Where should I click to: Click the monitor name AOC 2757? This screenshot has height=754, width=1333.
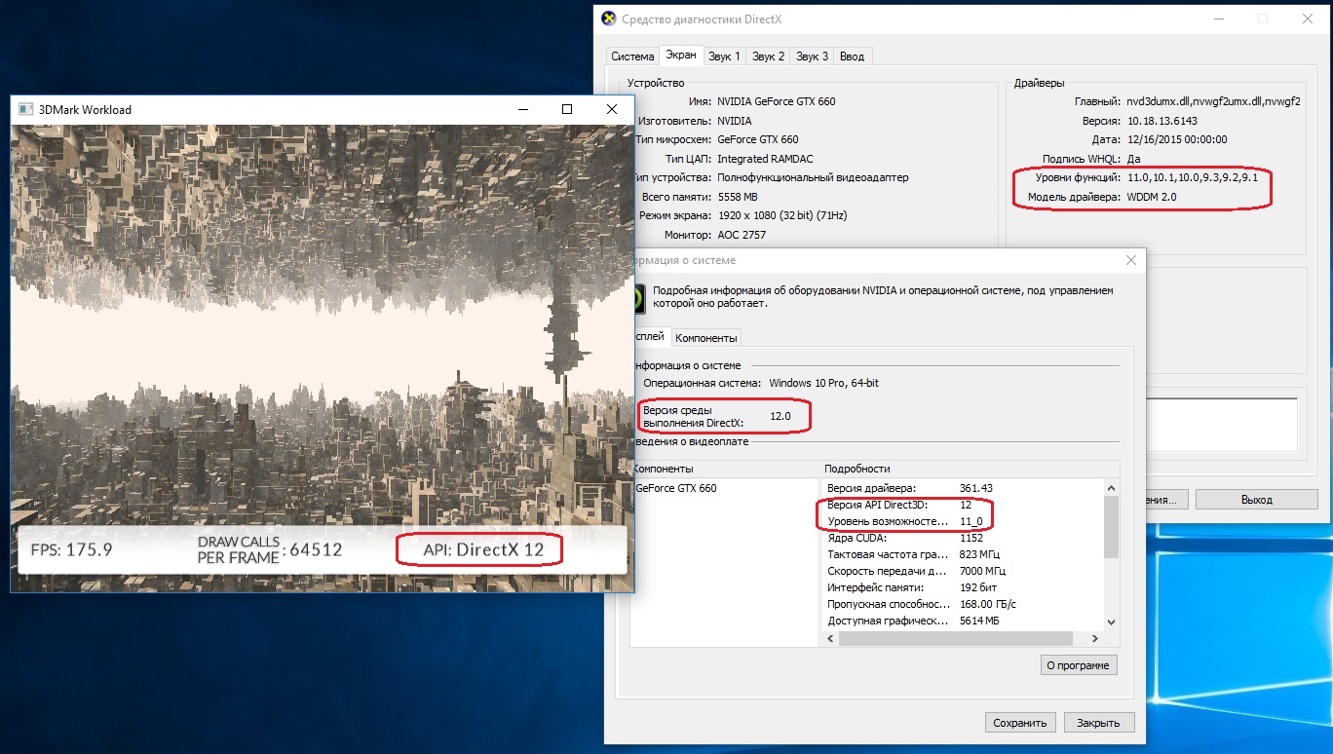(743, 235)
